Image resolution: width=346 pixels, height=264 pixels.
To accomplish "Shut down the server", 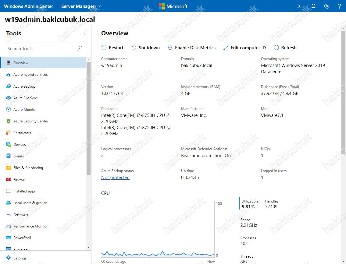I will (x=146, y=48).
